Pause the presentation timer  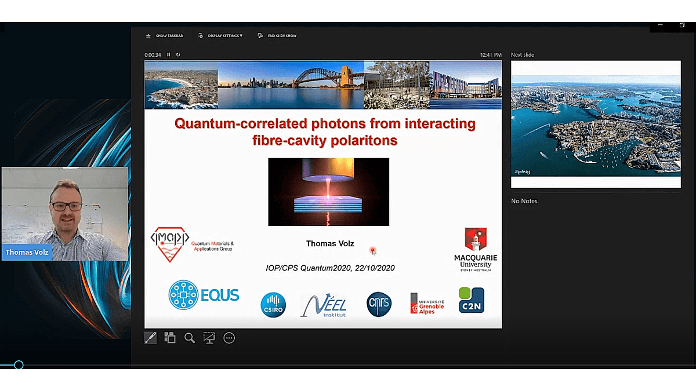[169, 54]
